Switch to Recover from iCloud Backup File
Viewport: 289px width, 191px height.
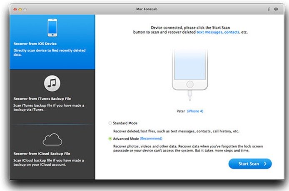[x=52, y=152]
